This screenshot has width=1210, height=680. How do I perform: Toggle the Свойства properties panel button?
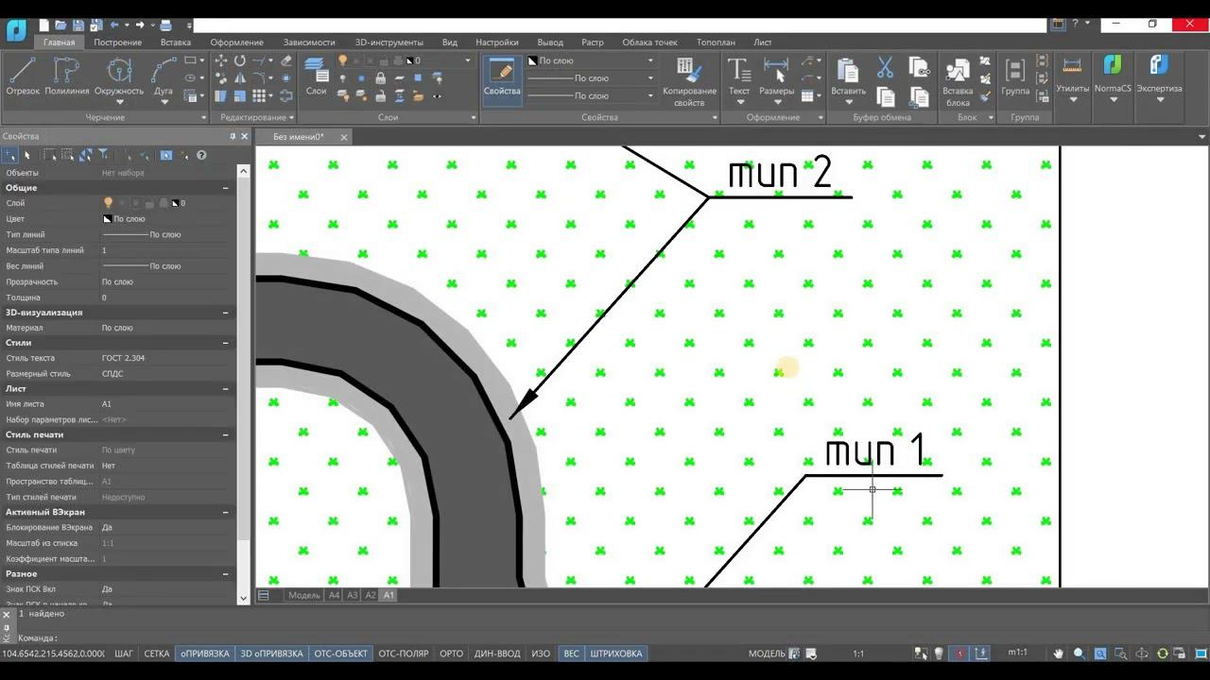502,79
